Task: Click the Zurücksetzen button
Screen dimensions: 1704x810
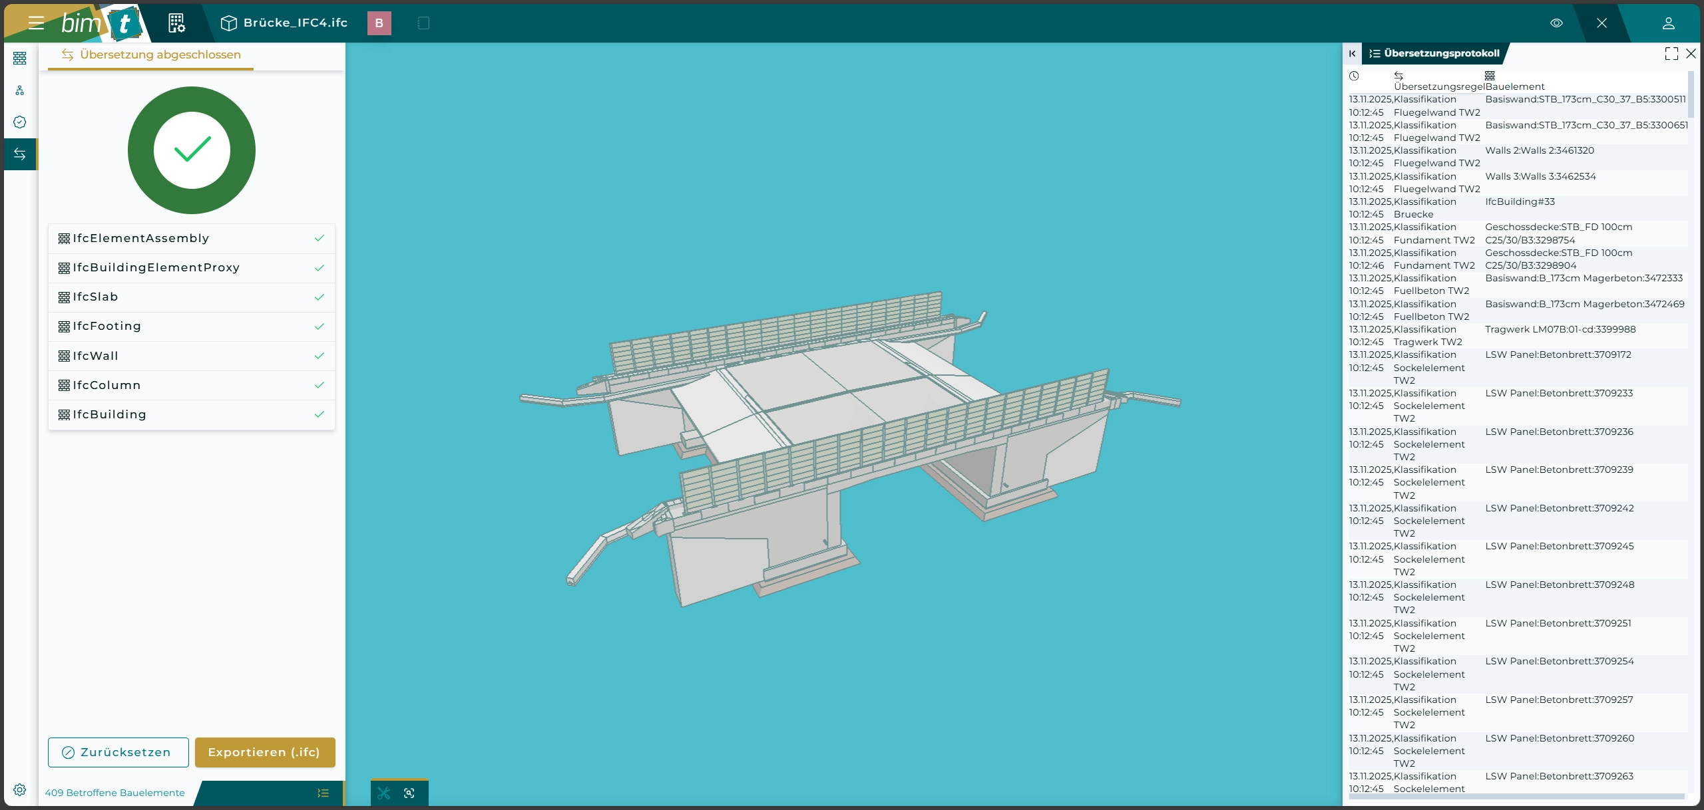Action: pos(118,752)
